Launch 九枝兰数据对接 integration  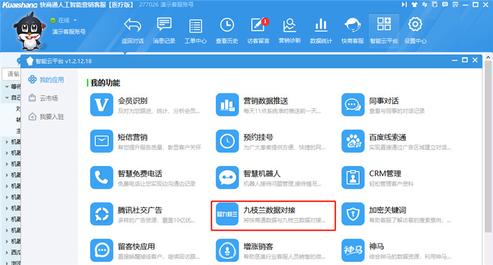coord(227,215)
